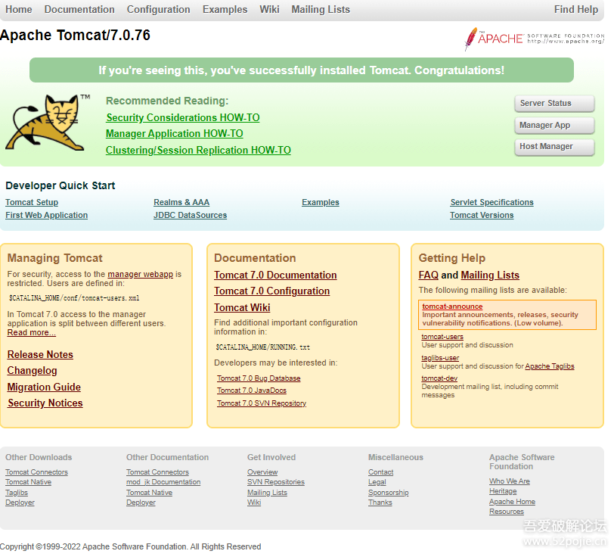Open Tomcat 7.0 SVN Repository link

(262, 403)
